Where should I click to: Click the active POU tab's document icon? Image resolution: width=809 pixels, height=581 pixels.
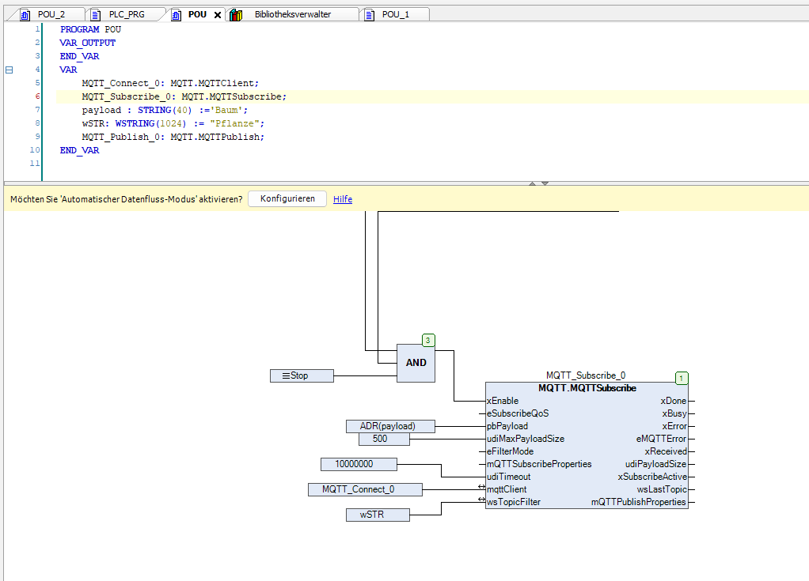(x=176, y=13)
